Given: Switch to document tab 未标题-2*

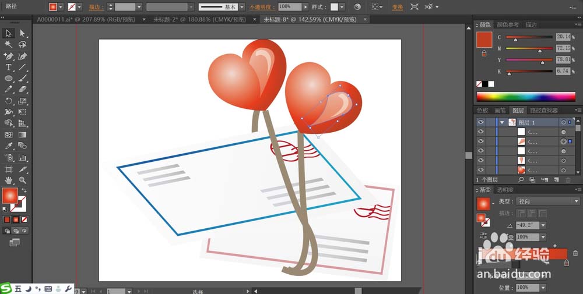Looking at the screenshot, I should tap(199, 19).
